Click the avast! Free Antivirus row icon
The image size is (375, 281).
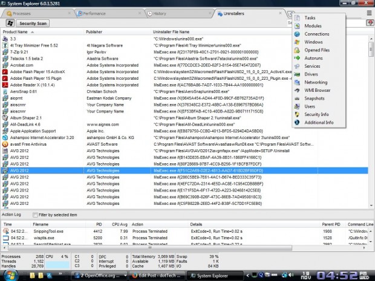click(x=5, y=144)
